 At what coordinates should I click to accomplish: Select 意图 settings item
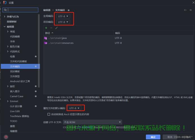[x=12, y=126]
